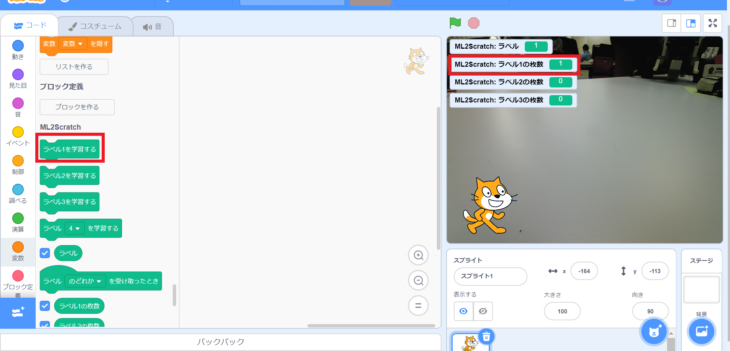
Task: Switch to small stage layout
Action: [x=672, y=23]
